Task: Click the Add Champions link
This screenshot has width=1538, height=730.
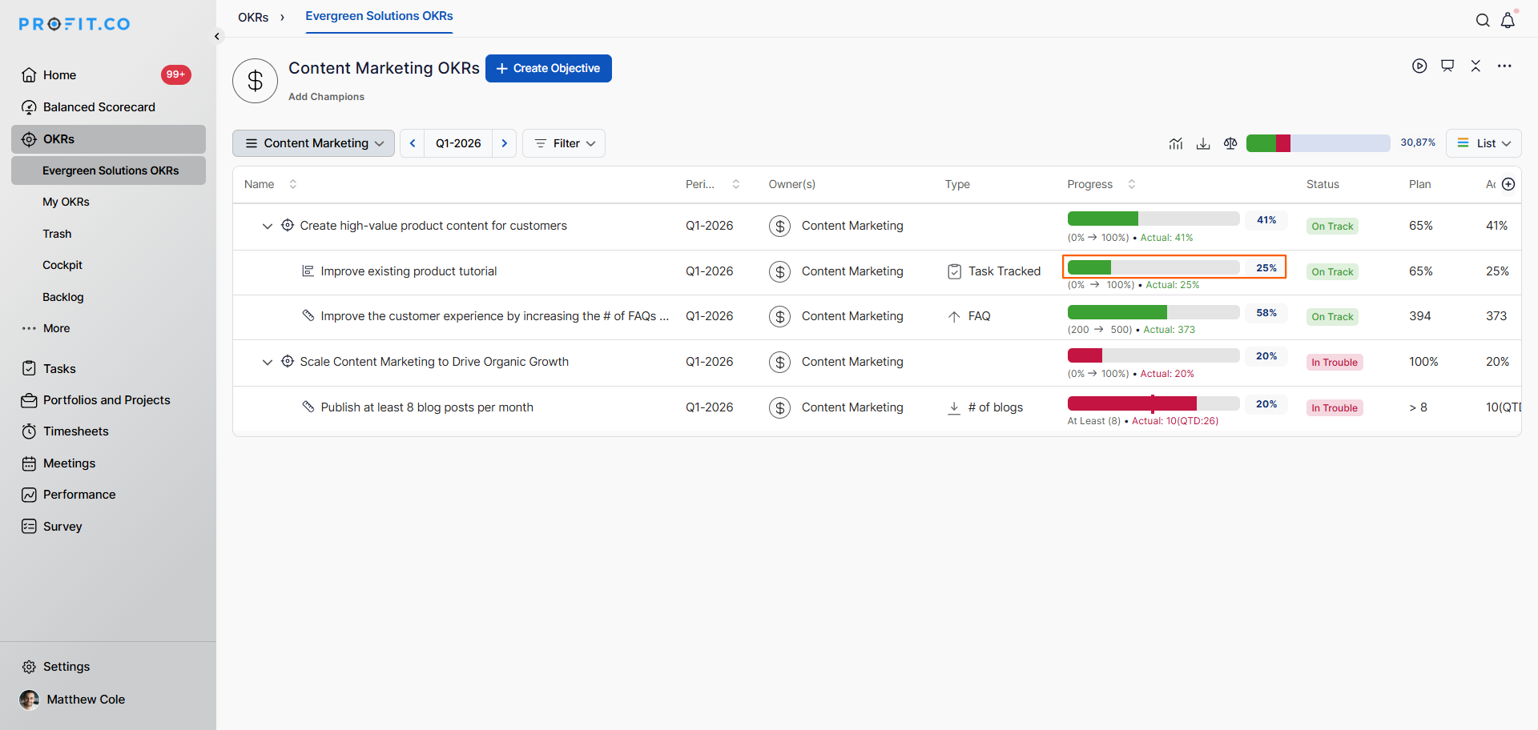Action: point(326,97)
